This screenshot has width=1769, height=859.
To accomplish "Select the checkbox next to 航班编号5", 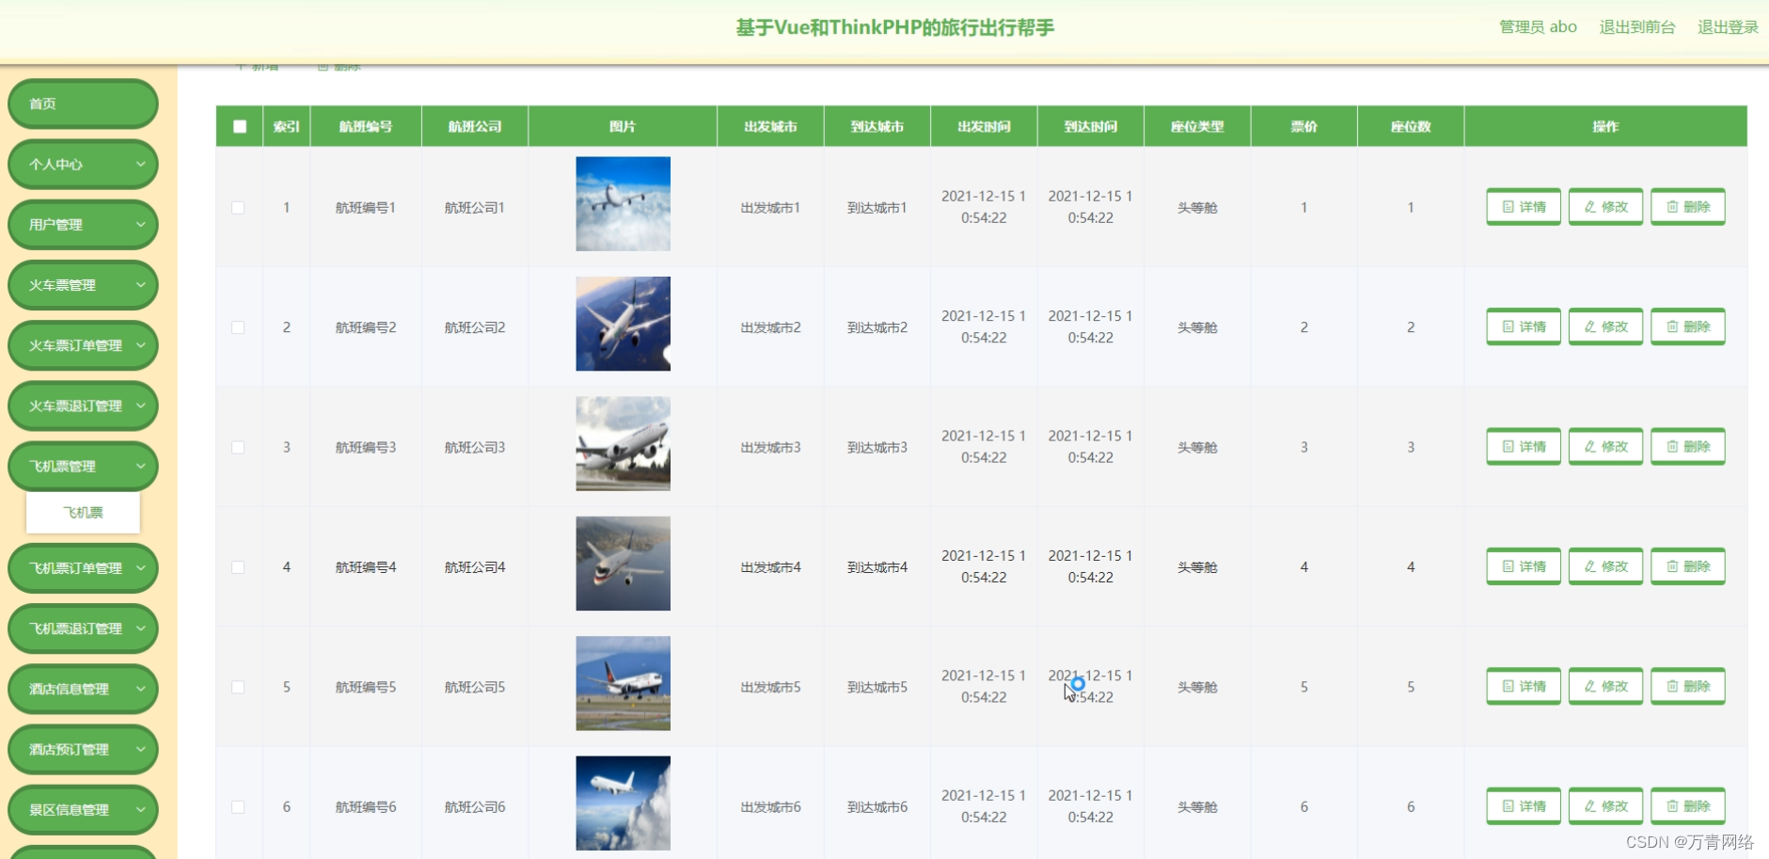I will click(x=239, y=687).
